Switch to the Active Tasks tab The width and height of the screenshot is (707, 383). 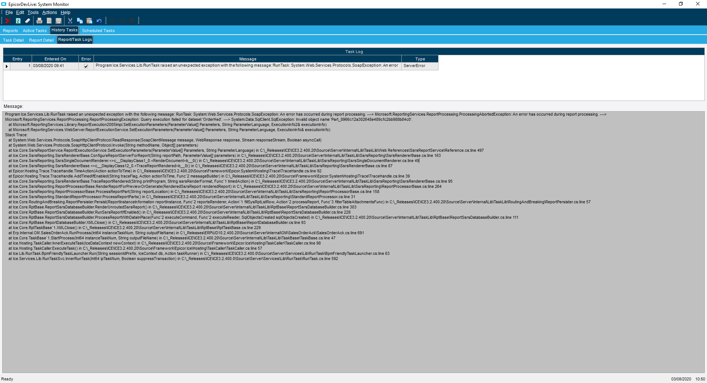pos(35,31)
